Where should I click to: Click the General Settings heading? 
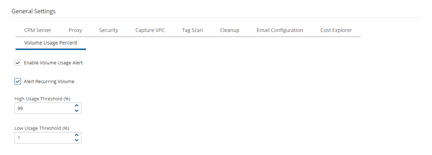pos(34,11)
